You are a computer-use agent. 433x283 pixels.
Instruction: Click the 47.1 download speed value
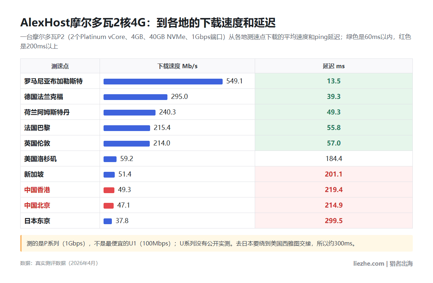pyautogui.click(x=123, y=205)
